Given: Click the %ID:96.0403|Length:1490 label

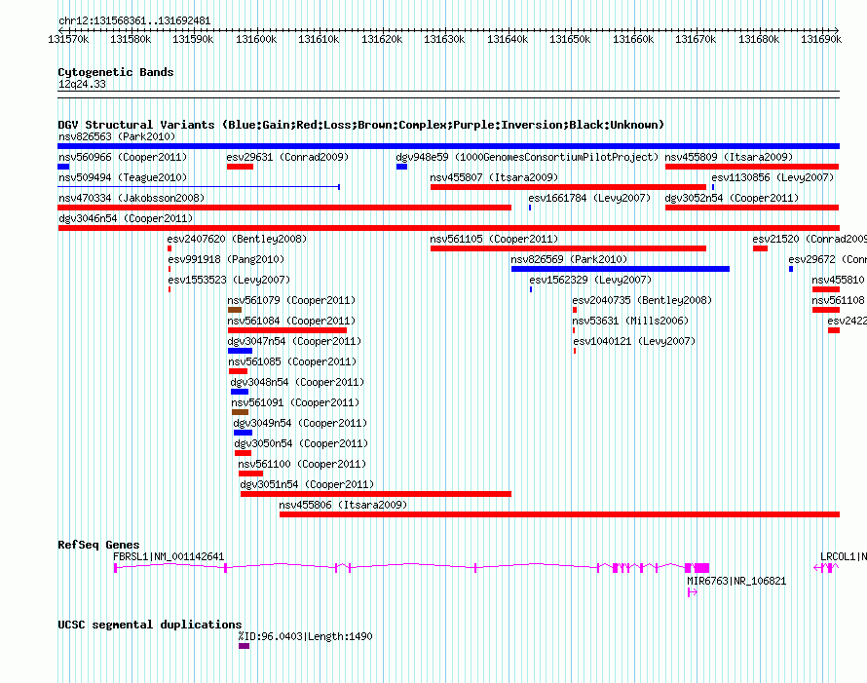Looking at the screenshot, I should point(305,636).
